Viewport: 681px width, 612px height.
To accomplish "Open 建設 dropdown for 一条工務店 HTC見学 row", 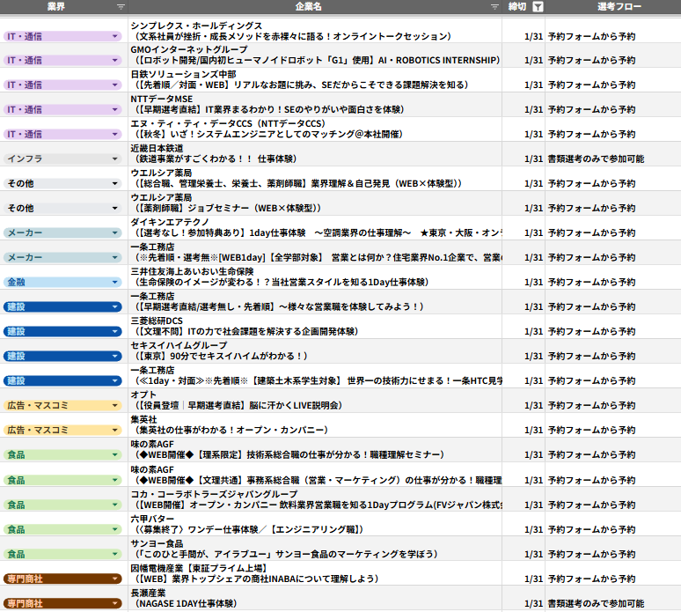I will (x=114, y=381).
